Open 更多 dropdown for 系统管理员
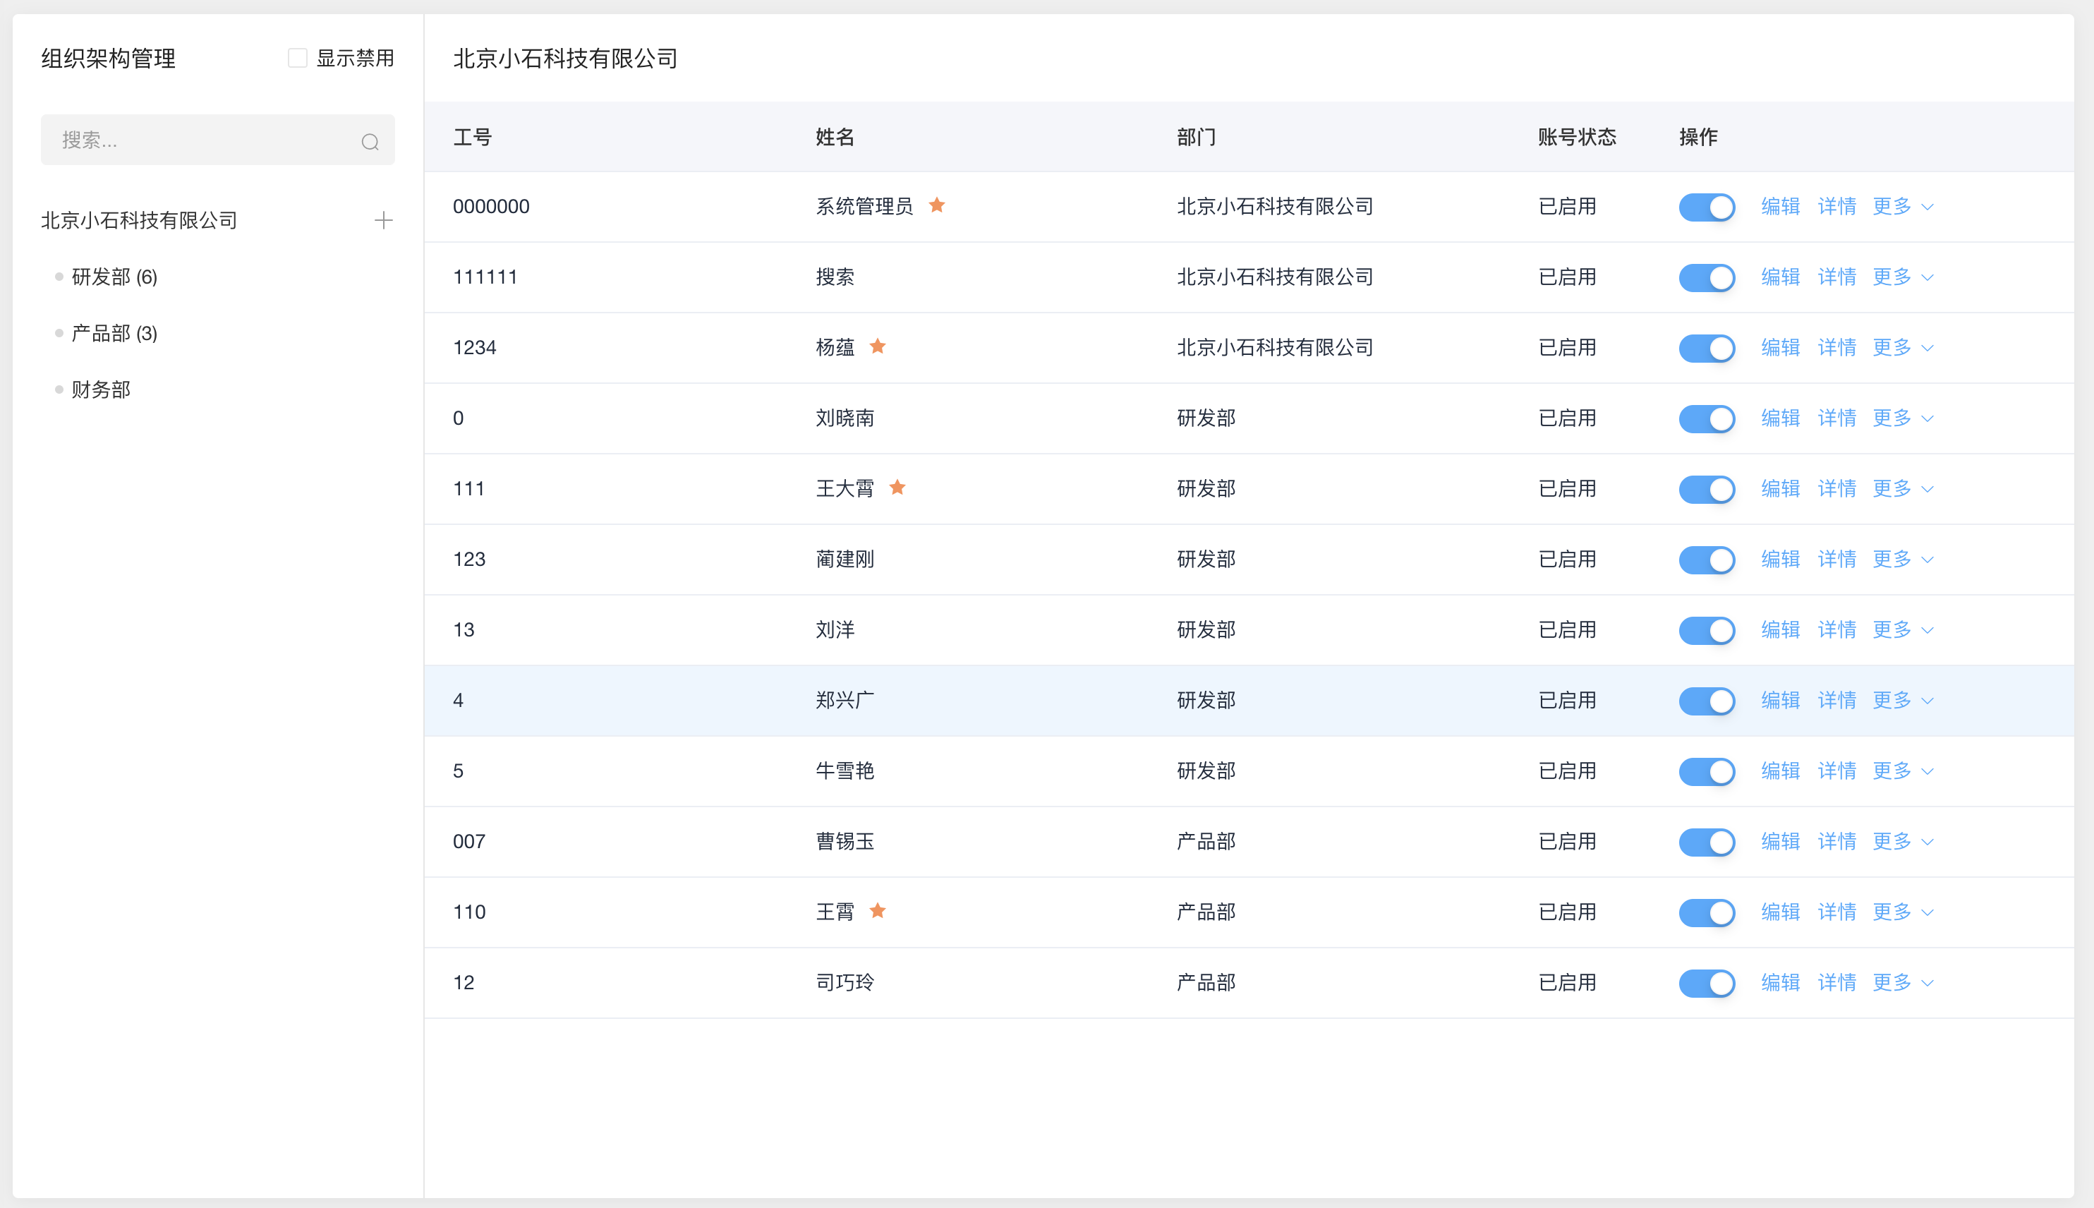The image size is (2094, 1208). [x=1904, y=207]
